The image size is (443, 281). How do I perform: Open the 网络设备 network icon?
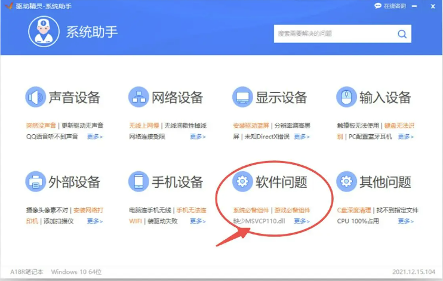(x=139, y=97)
